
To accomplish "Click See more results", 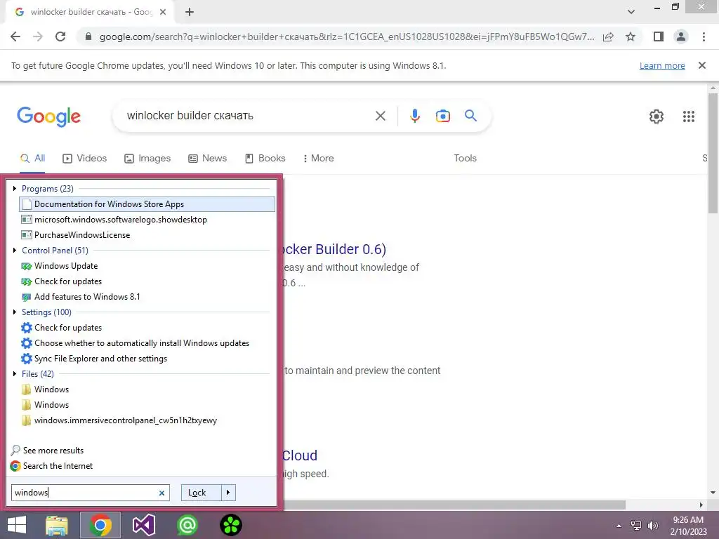I will [47, 451].
